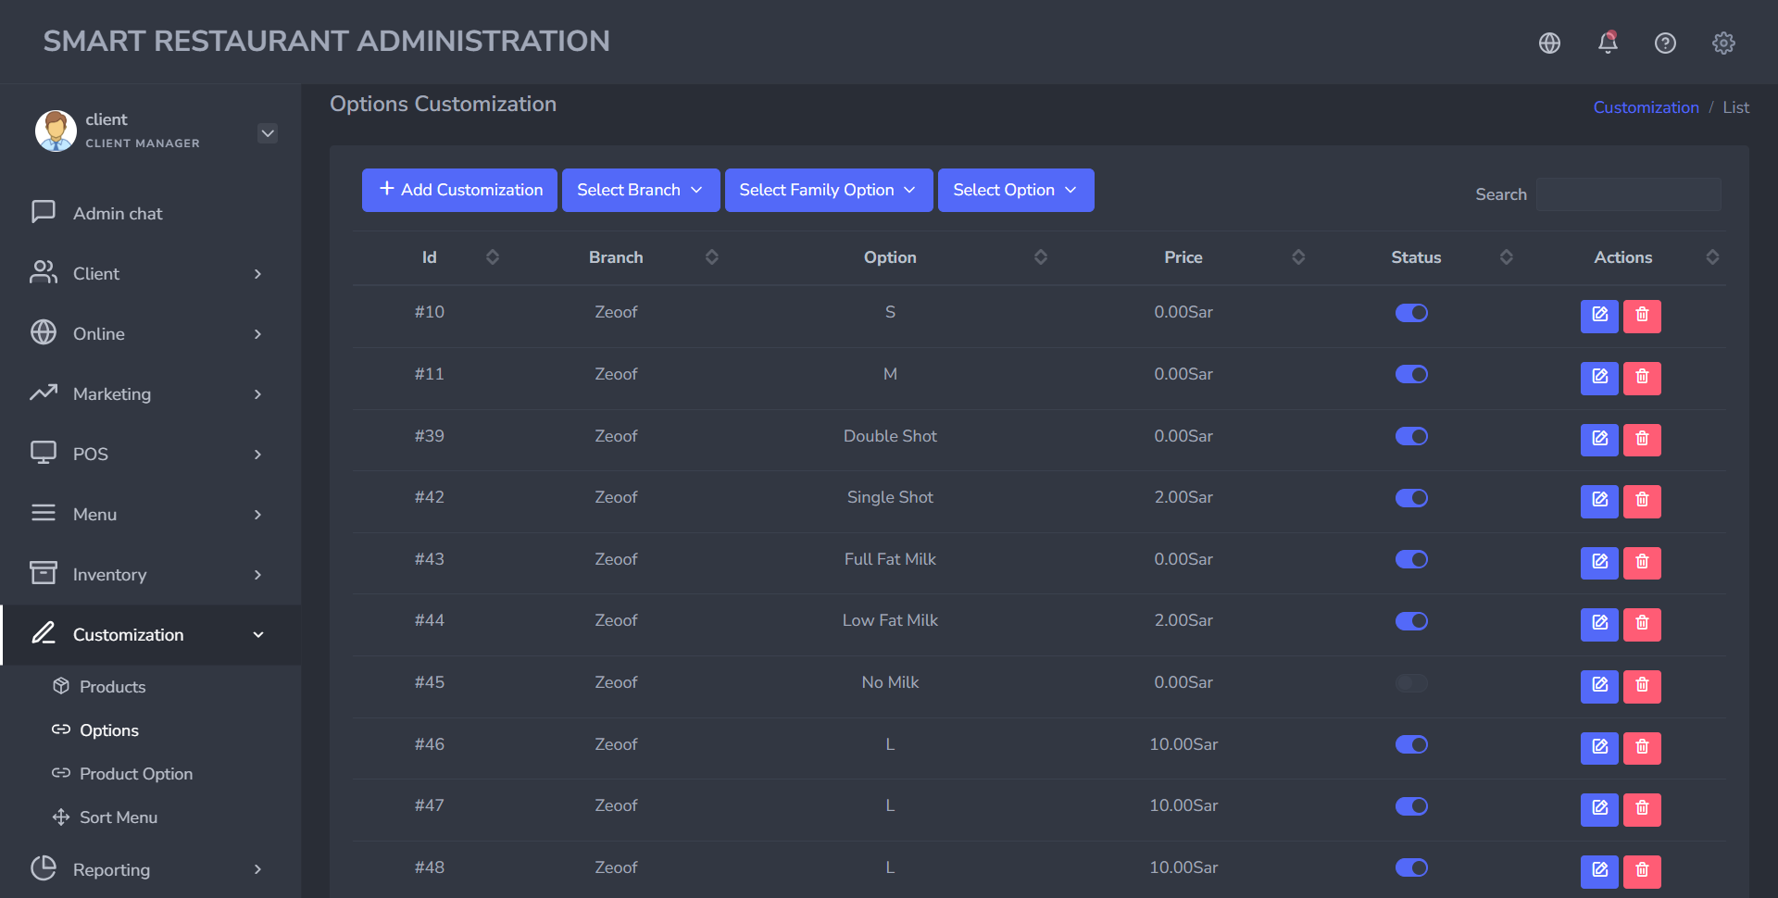Delete option #48 L
Screen dimensions: 1778x898
1642,871
